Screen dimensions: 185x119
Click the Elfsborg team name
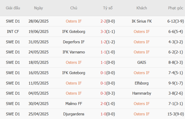(141, 83)
